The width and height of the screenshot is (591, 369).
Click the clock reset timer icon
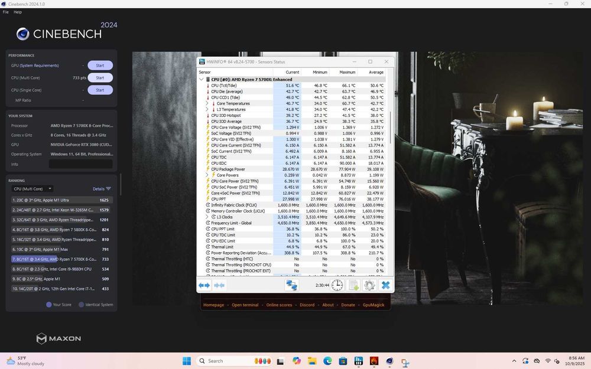point(337,285)
